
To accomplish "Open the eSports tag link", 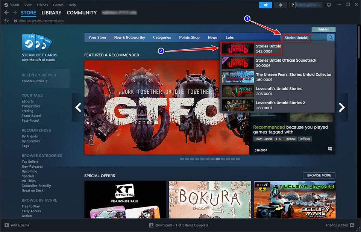I will [x=27, y=101].
